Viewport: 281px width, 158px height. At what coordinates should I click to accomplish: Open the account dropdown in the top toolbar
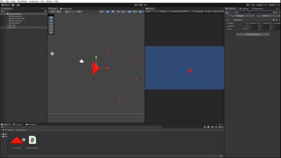[6, 5]
